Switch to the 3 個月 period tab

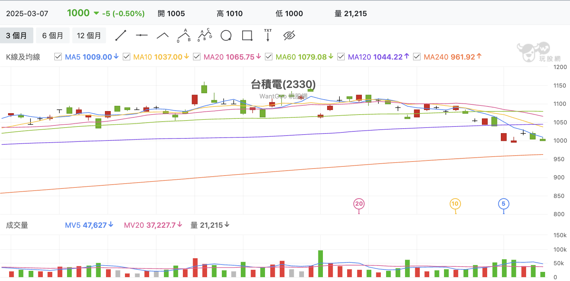pos(16,35)
